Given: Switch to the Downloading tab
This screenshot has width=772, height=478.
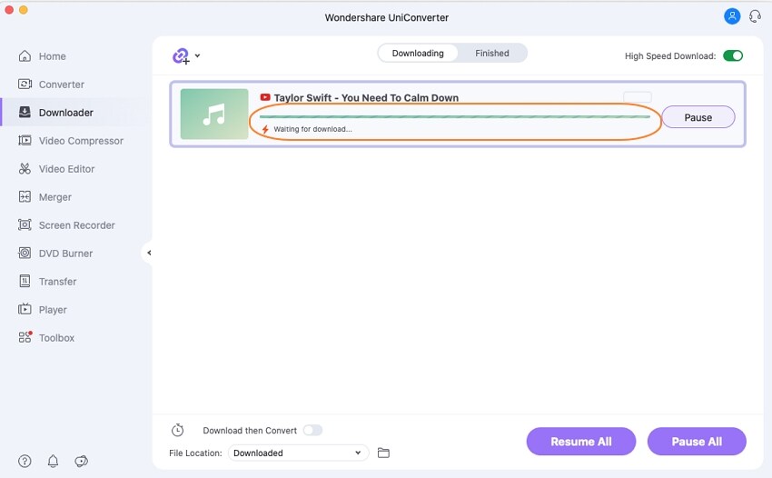Looking at the screenshot, I should click(418, 54).
